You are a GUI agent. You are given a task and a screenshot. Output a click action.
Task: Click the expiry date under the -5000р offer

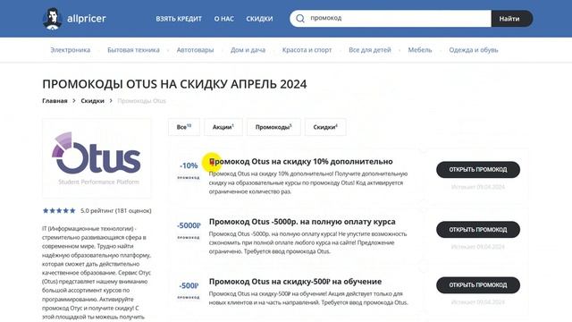tap(478, 247)
